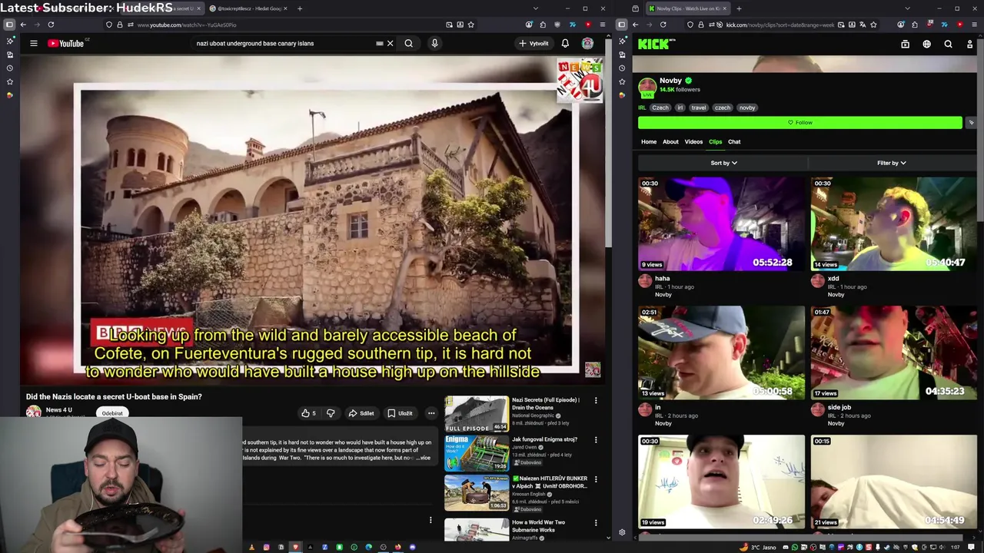Screen dimensions: 984x553
Task: Follow Novby with the green Follow button
Action: (x=799, y=122)
